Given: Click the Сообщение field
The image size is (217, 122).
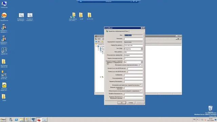Looking at the screenshot, I should point(133,75).
